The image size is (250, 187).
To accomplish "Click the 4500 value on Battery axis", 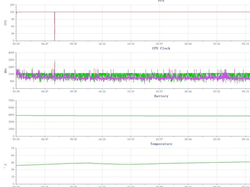I will [11, 115].
